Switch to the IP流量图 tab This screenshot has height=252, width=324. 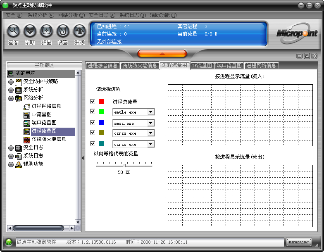coord(202,66)
